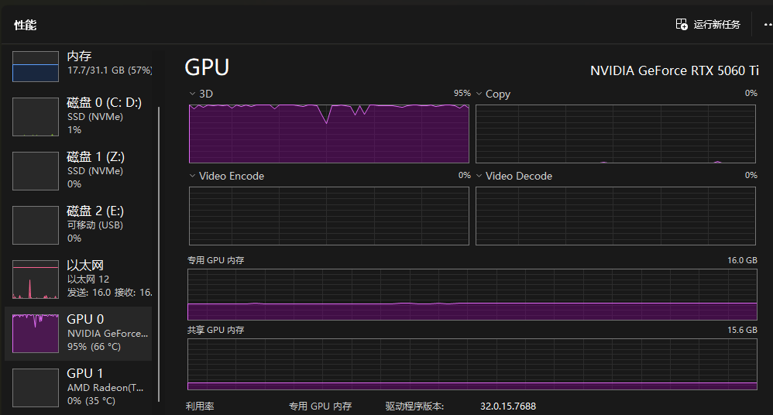
Task: Open the 磁盘 1 (Z:) mini graph
Action: point(36,171)
